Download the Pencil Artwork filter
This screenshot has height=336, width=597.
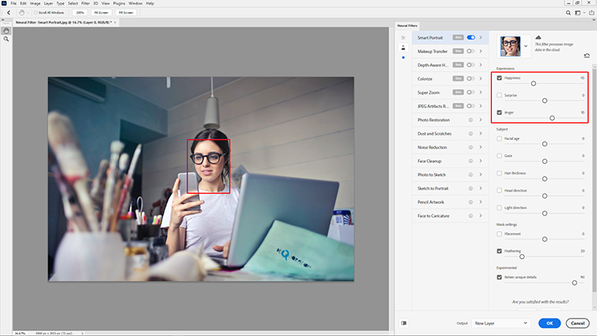click(470, 202)
